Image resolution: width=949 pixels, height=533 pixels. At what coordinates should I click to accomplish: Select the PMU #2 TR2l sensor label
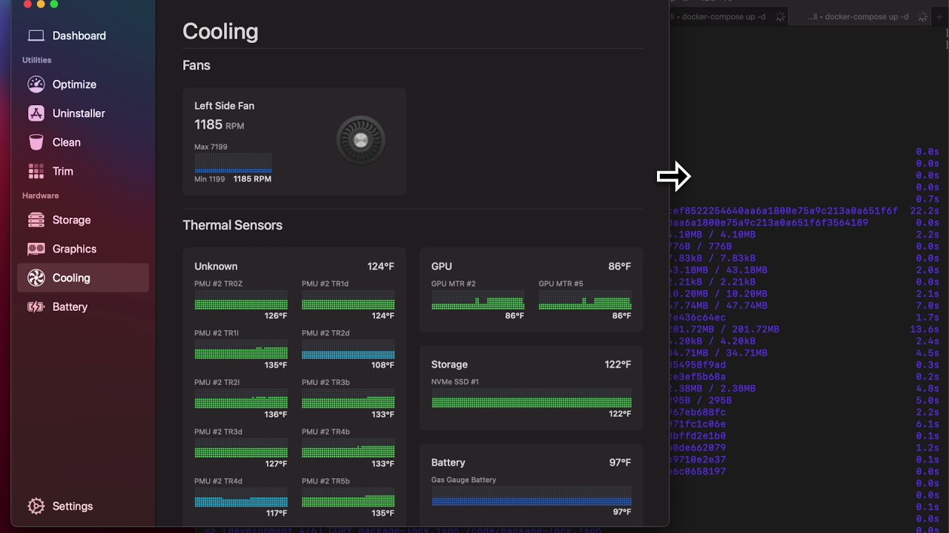[216, 383]
